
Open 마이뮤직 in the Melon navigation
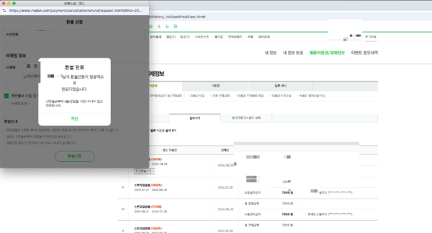(x=264, y=37)
